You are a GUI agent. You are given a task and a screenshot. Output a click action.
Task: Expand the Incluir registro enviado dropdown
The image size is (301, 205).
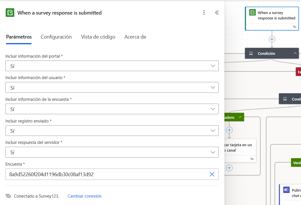tap(112, 131)
